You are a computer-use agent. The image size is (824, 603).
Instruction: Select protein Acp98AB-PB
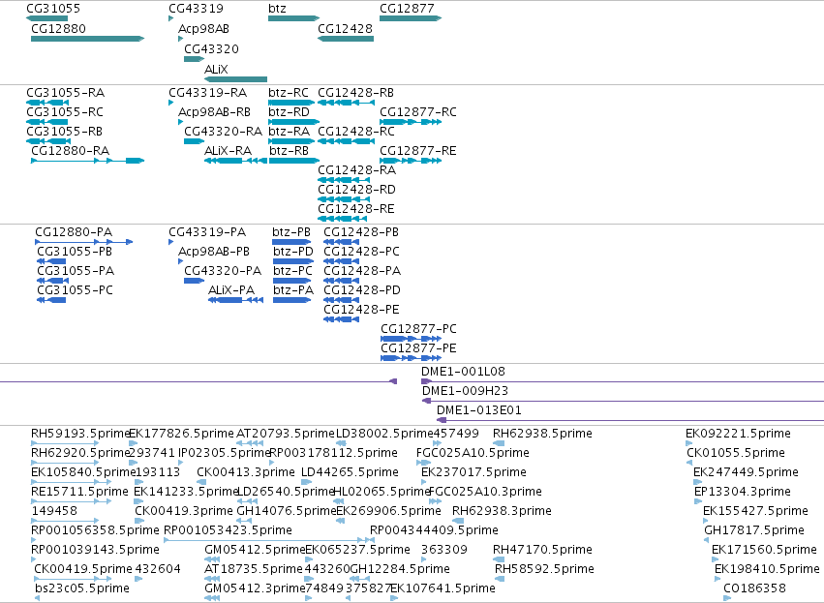(214, 252)
